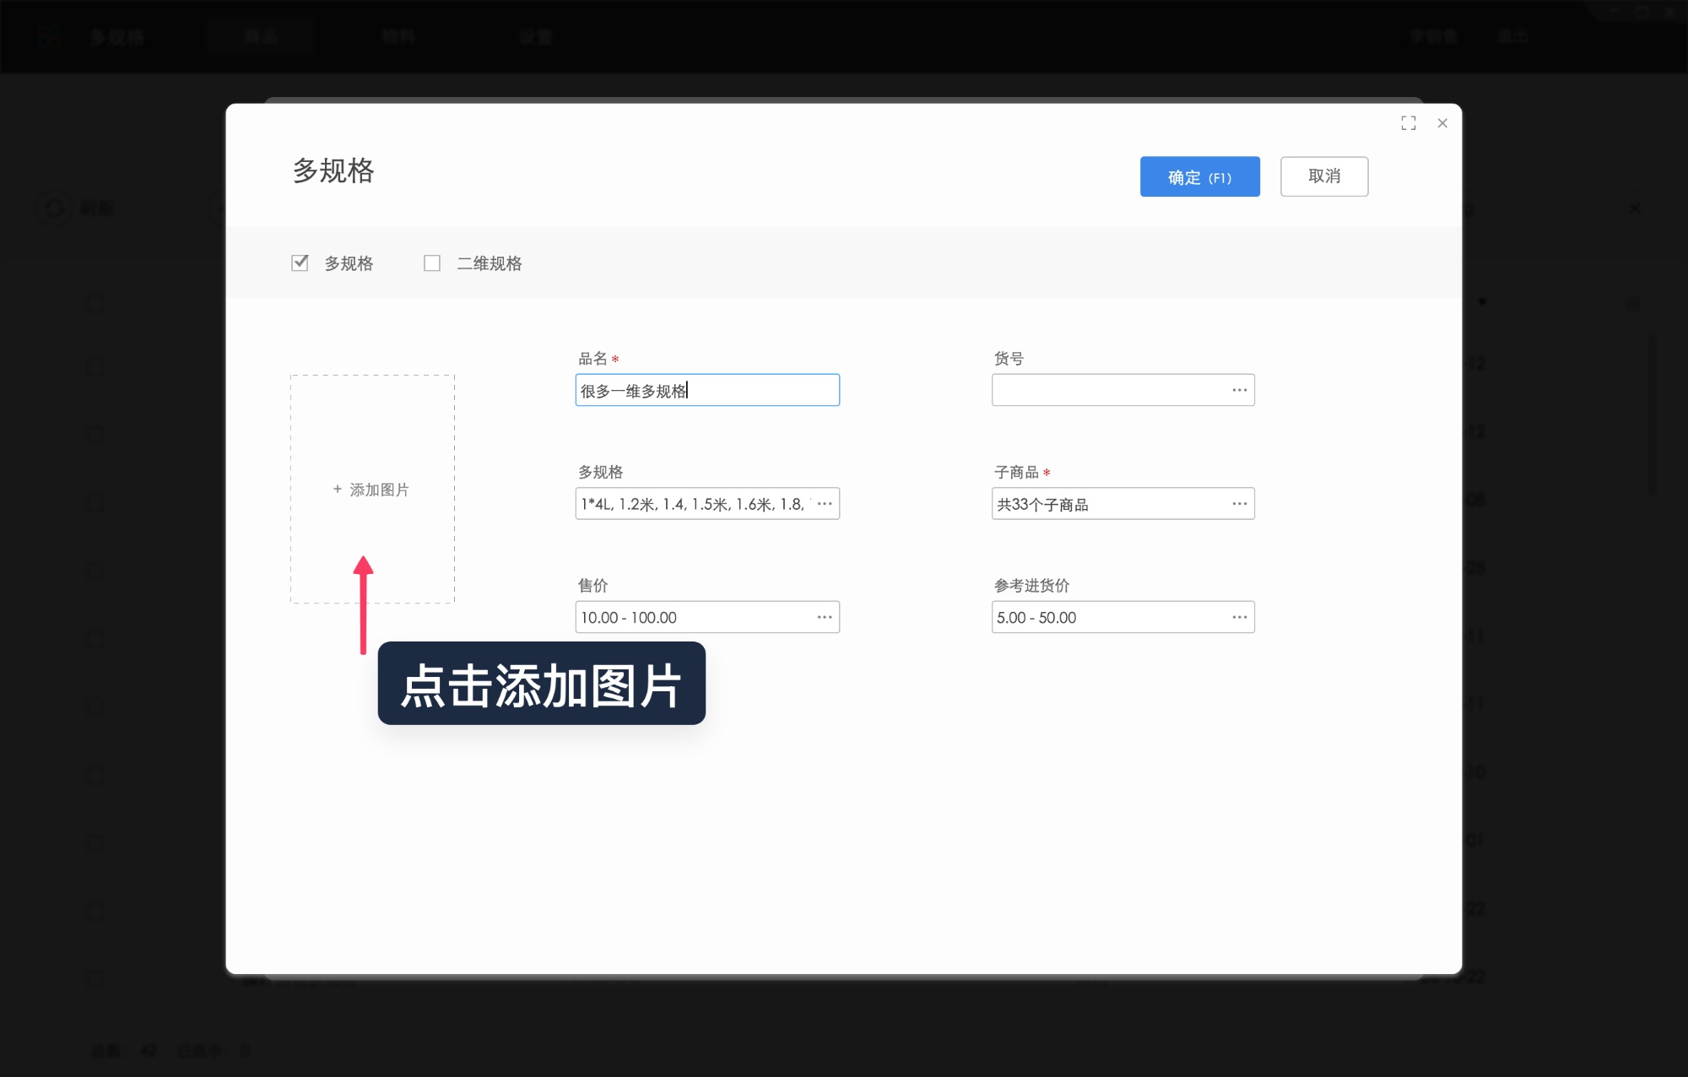Click the 添加图片 upload area

pyautogui.click(x=371, y=490)
